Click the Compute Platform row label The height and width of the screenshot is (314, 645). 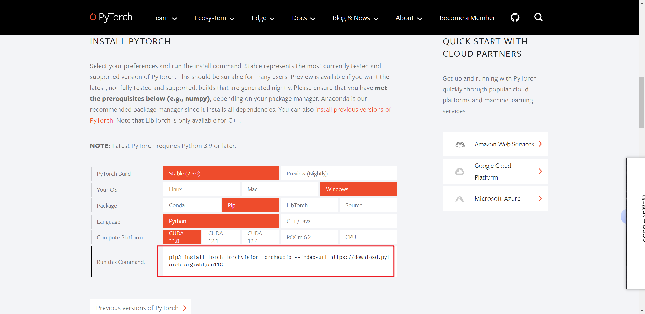coord(120,238)
